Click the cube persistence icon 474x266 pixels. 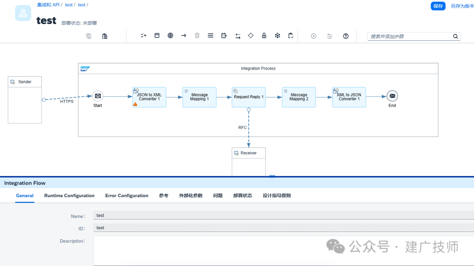point(277,35)
